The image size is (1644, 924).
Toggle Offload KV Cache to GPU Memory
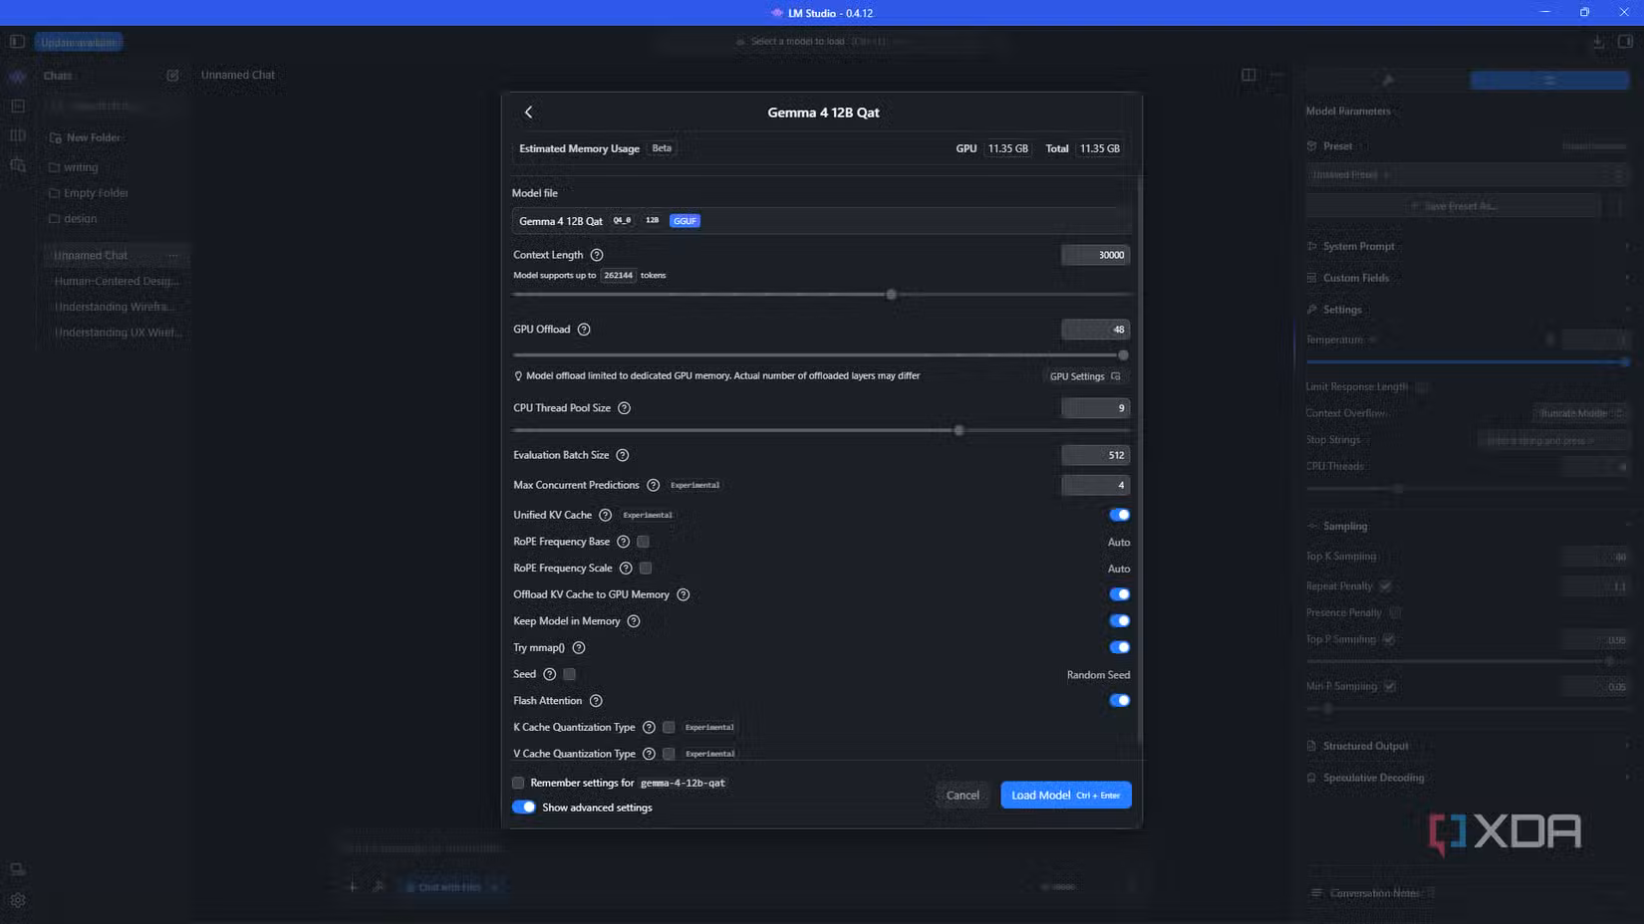[1119, 594]
